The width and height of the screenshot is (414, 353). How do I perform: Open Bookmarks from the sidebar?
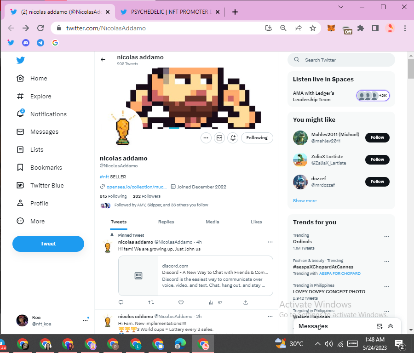click(x=39, y=167)
